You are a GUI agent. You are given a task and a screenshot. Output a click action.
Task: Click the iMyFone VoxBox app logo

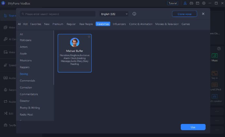pos(3,3)
